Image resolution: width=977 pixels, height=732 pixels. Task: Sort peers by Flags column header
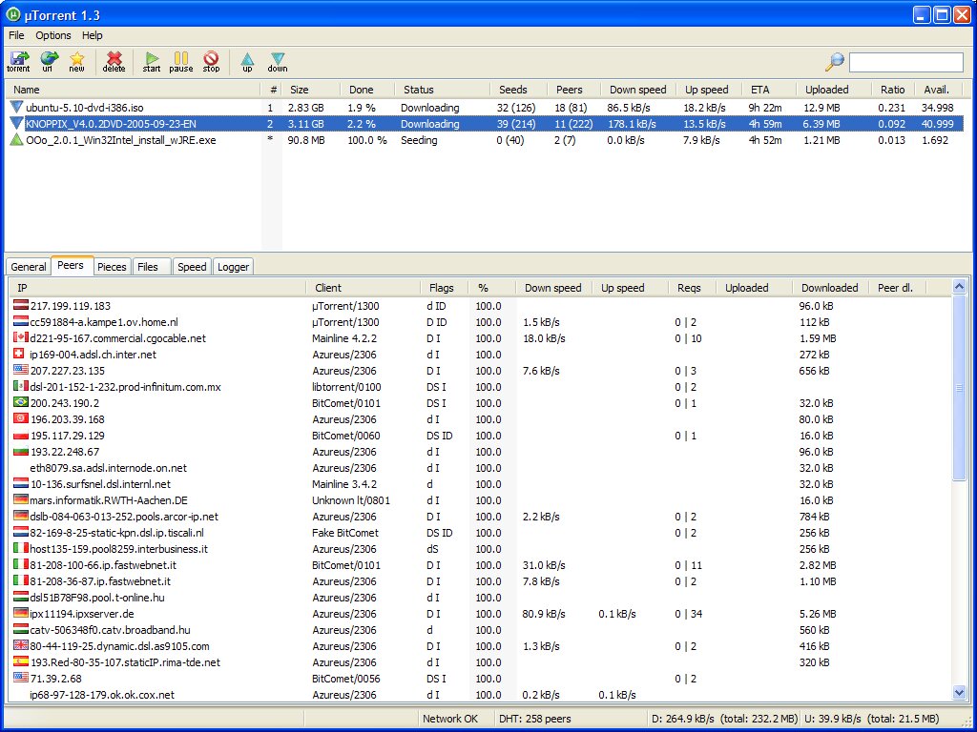coord(445,288)
